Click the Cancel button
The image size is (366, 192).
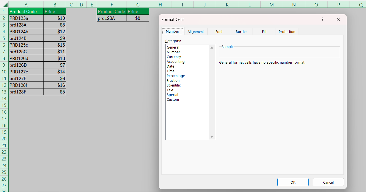coord(328,182)
